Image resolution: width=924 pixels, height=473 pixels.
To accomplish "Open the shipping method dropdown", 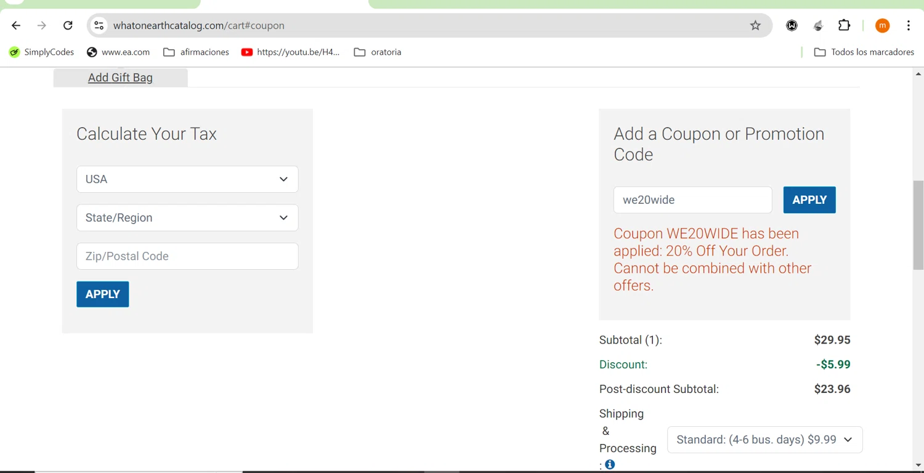I will [764, 440].
